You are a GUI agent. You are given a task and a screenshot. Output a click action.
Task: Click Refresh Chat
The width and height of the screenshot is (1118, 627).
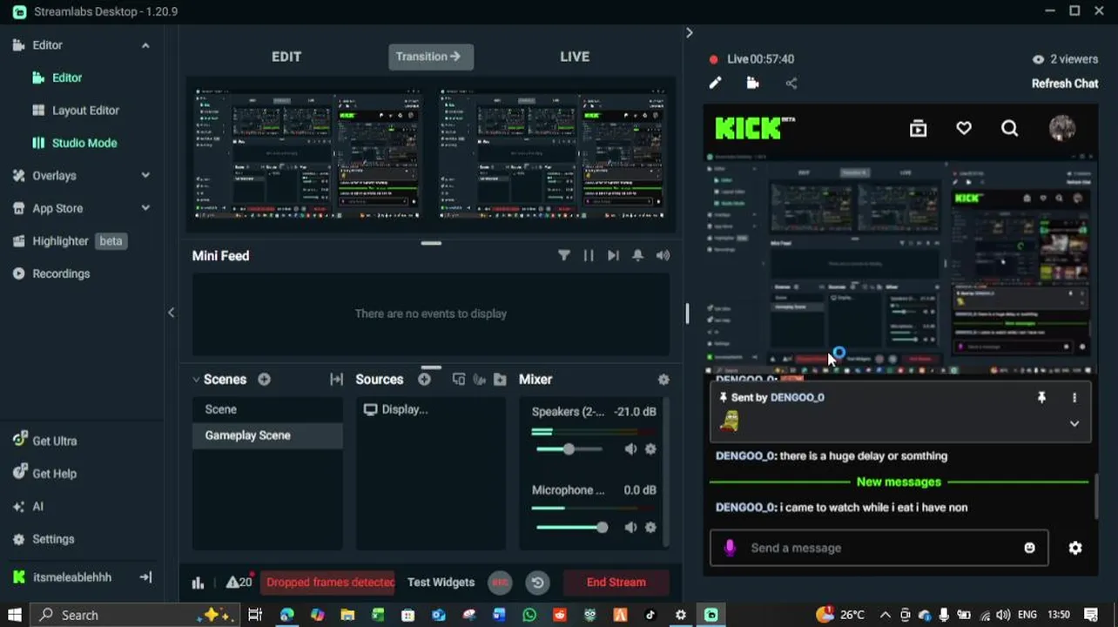pos(1065,84)
